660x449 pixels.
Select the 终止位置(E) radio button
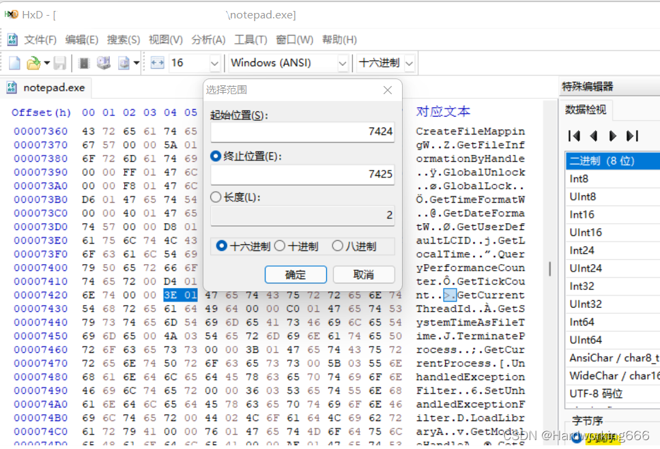[216, 156]
